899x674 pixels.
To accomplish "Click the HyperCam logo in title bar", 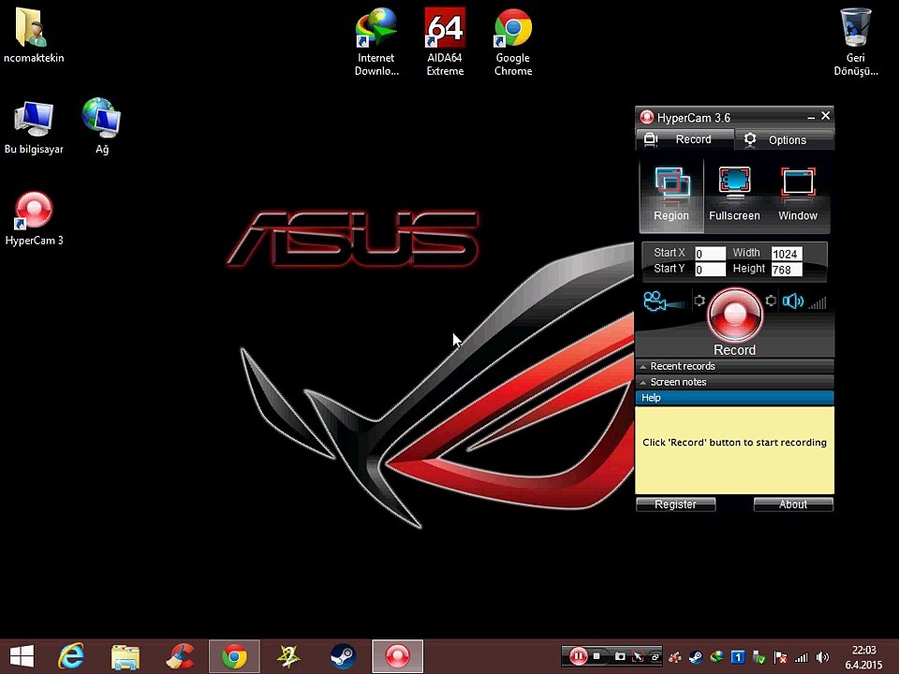I will (x=647, y=118).
